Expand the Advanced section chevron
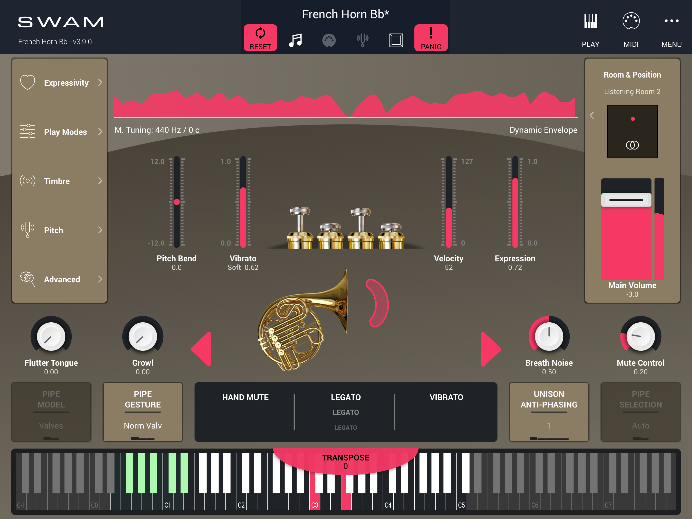Viewport: 692px width, 519px height. tap(100, 279)
